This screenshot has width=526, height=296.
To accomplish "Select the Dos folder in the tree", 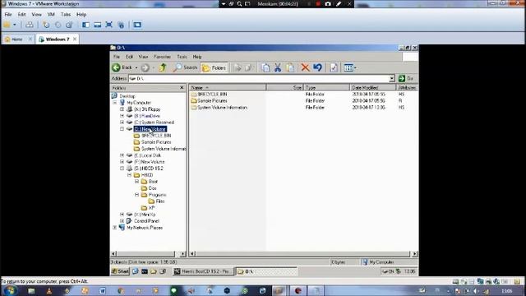I will pyautogui.click(x=152, y=188).
